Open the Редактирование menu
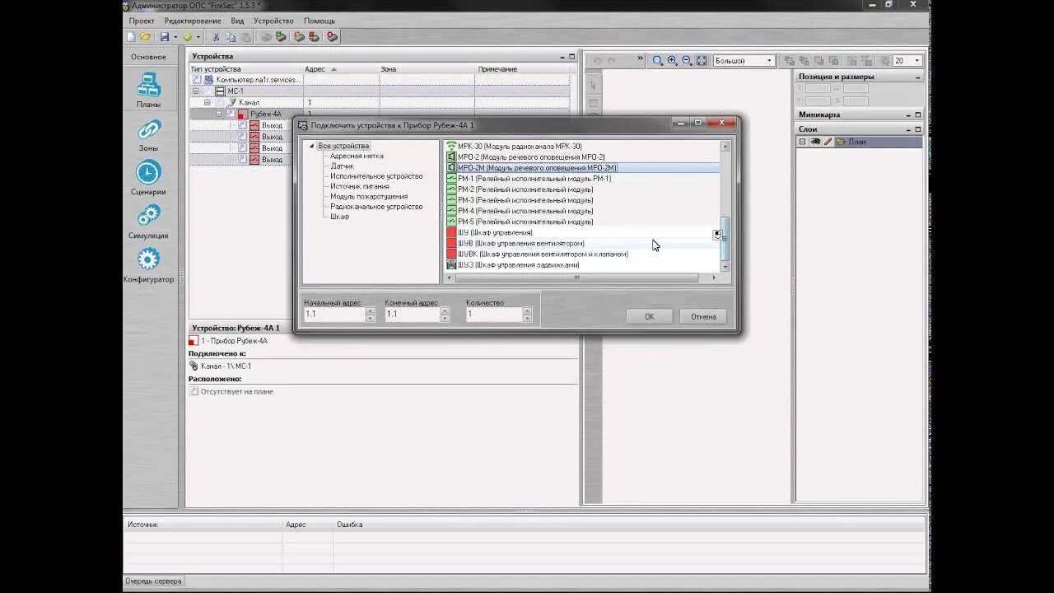Image resolution: width=1054 pixels, height=593 pixels. click(x=193, y=21)
